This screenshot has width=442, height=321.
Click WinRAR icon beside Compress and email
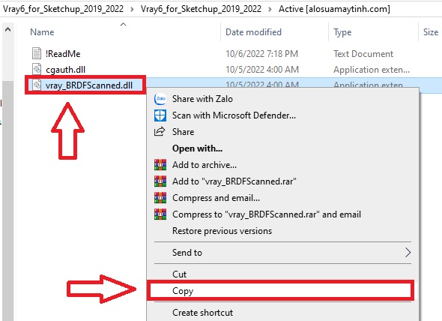tap(160, 198)
